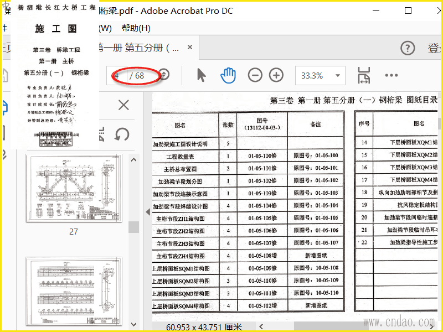Zoom in with the plus button
This screenshot has width=443, height=332.
point(276,75)
